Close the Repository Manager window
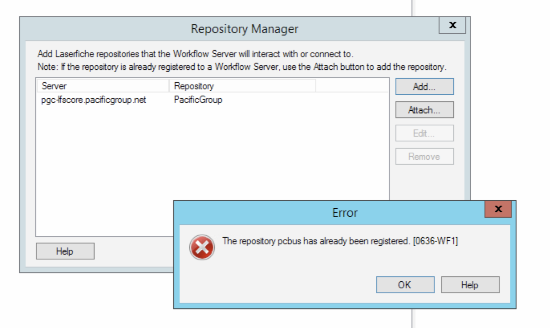 [x=452, y=25]
